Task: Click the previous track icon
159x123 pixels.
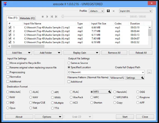Action: [x=52, y=16]
